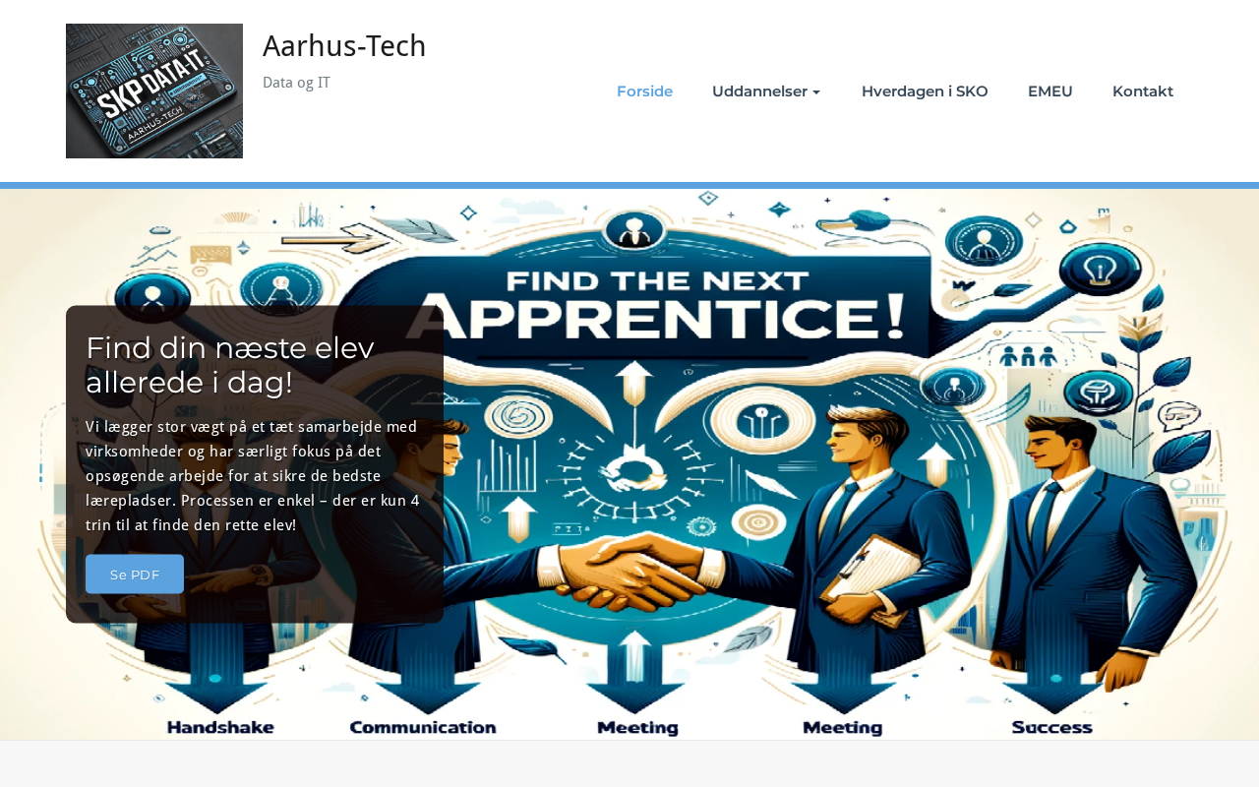Open the Aarhus-Tech site title link
Screen dimensions: 1259x787
tap(344, 46)
